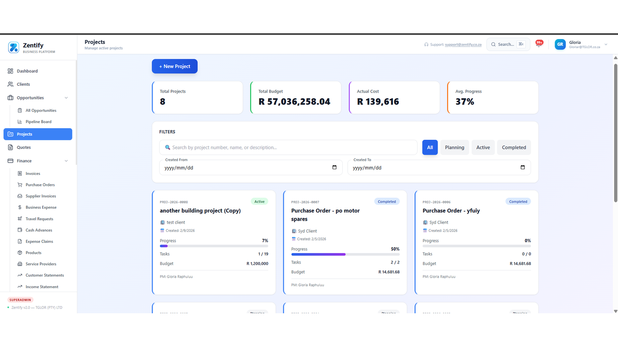
Task: Click the Total Projects stat card
Action: [197, 97]
